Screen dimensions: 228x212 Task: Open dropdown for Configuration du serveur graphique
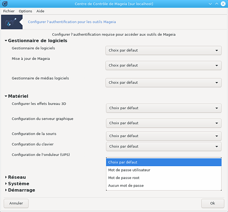click(x=164, y=123)
